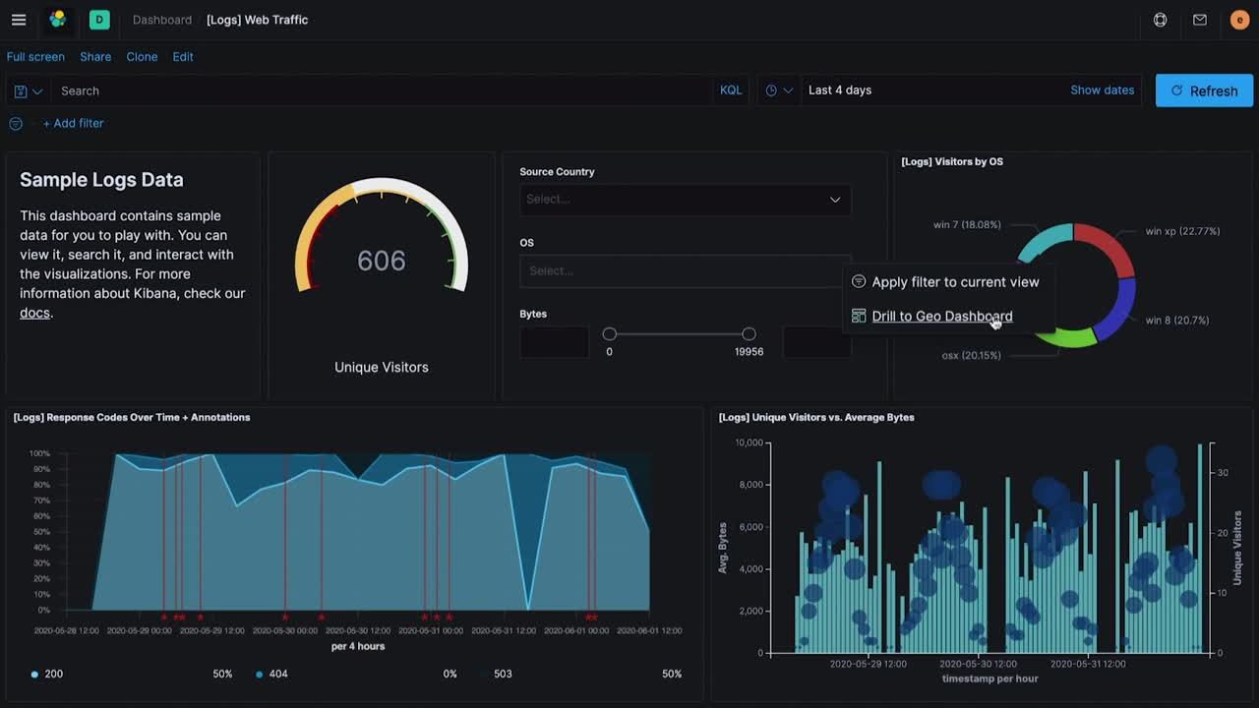The width and height of the screenshot is (1259, 708).
Task: Click the Elastic logo in the header
Action: pos(57,20)
